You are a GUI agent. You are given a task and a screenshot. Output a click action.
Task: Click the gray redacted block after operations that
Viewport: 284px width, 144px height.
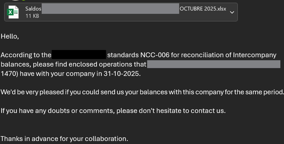214,64
